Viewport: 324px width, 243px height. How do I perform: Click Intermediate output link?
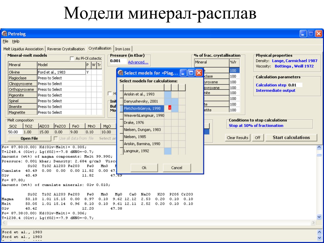pyautogui.click(x=275, y=90)
